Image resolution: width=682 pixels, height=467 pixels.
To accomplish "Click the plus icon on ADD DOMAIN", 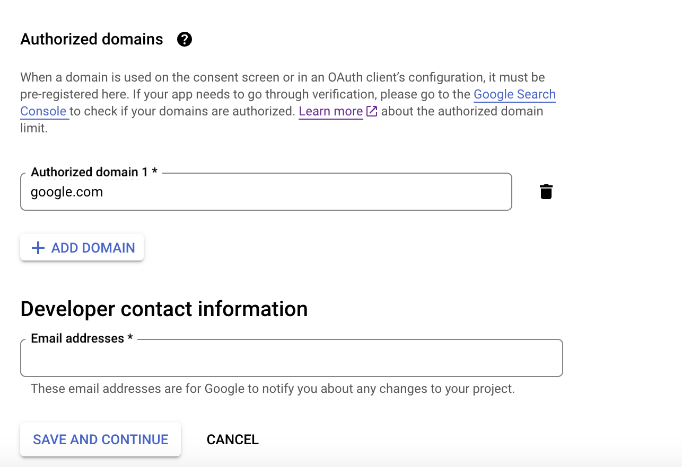I will click(38, 248).
